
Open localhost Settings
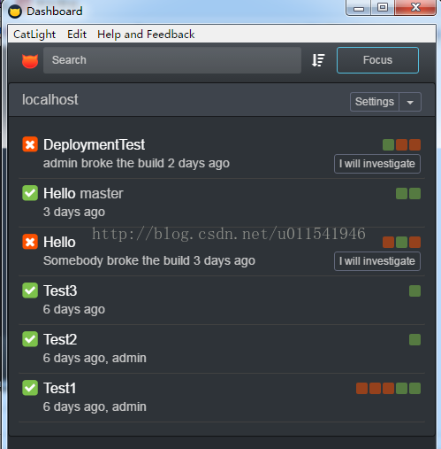click(375, 102)
